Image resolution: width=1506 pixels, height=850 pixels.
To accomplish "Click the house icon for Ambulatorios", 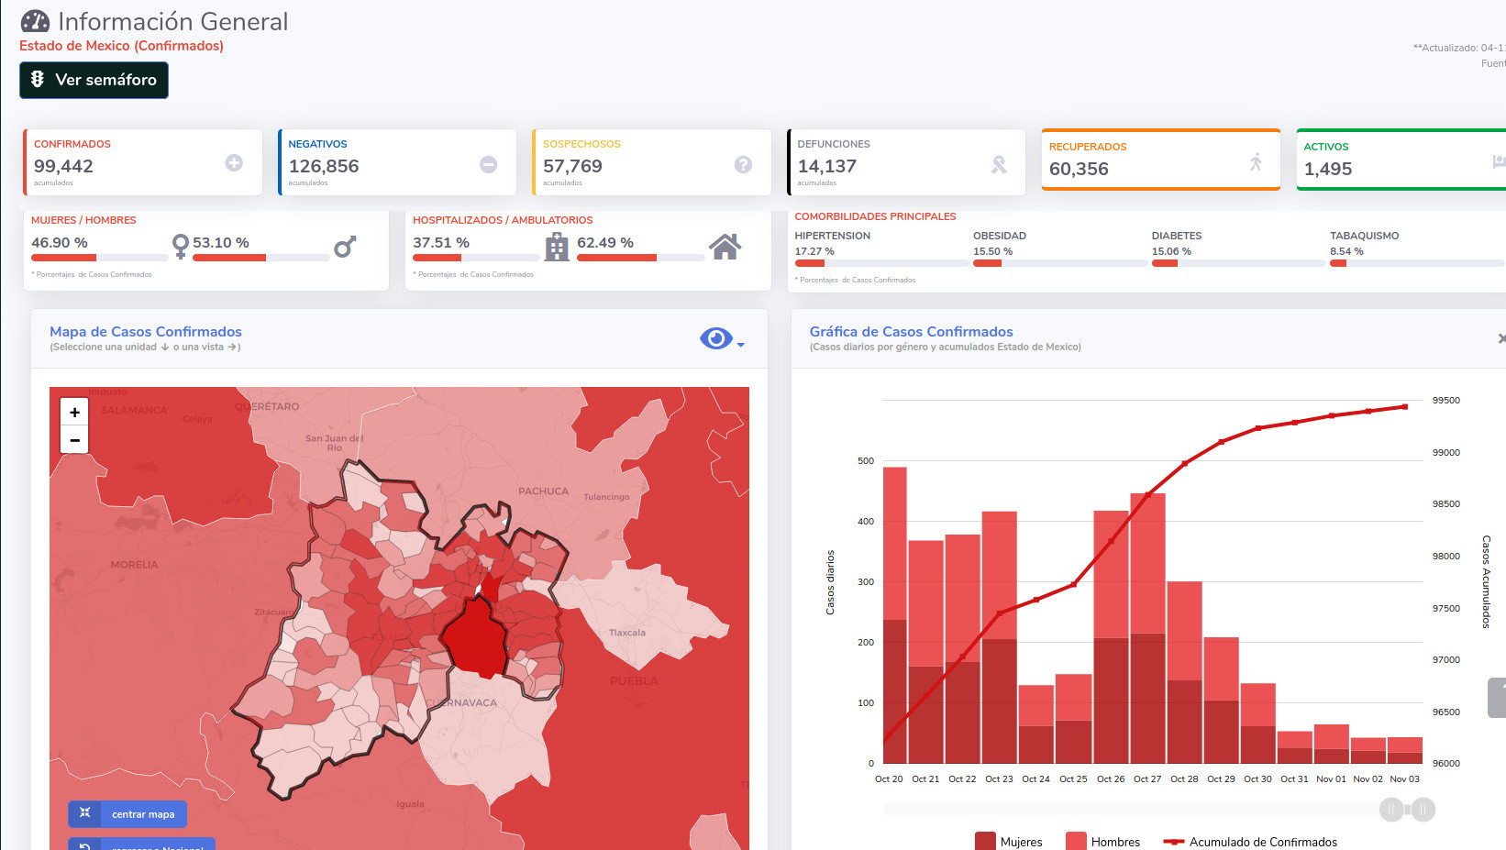I will click(x=725, y=246).
